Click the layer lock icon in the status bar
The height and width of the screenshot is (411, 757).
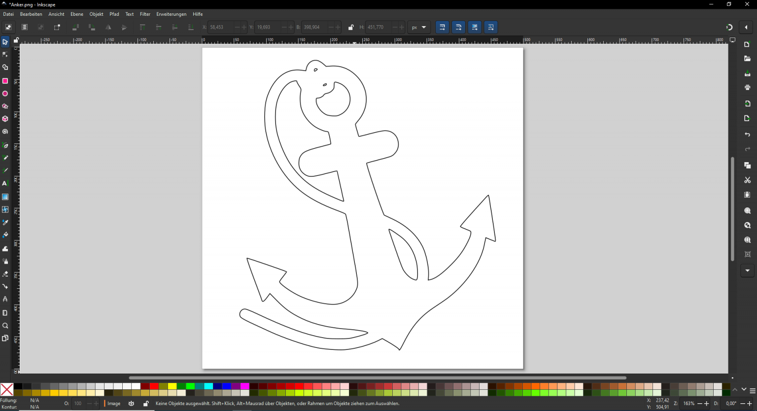click(x=146, y=404)
